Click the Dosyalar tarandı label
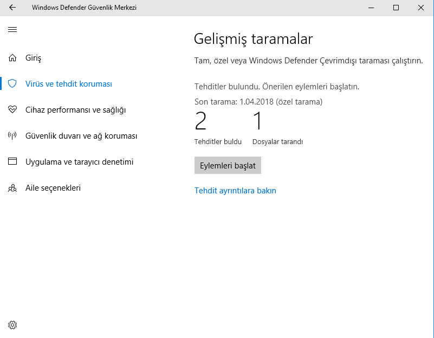The image size is (434, 338). point(277,141)
